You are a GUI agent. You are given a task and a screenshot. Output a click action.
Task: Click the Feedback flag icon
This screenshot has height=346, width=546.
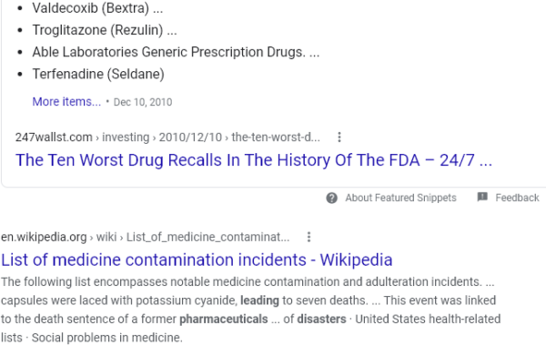pyautogui.click(x=482, y=198)
